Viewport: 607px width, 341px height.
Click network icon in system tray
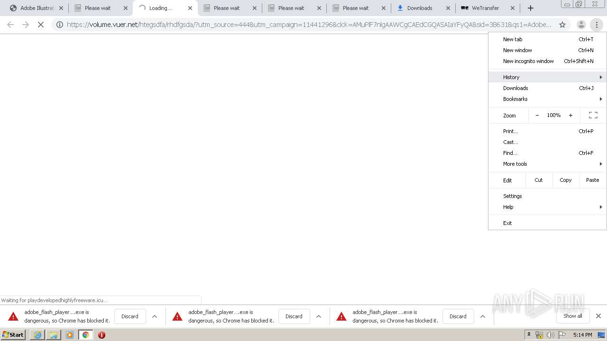[539, 335]
